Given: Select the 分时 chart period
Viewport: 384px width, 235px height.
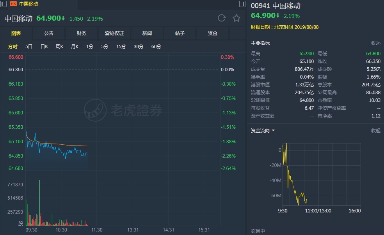Looking at the screenshot, I should point(13,46).
